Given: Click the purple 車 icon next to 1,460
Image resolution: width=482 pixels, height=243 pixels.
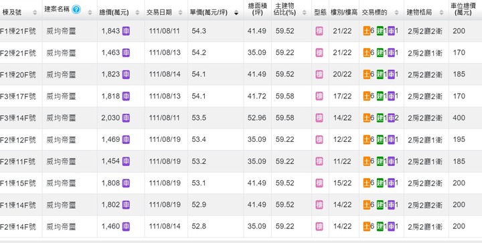Looking at the screenshot, I should pyautogui.click(x=126, y=227).
